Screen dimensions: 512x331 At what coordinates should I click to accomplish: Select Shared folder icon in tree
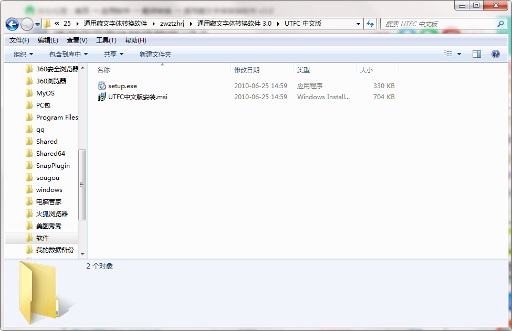(29, 141)
